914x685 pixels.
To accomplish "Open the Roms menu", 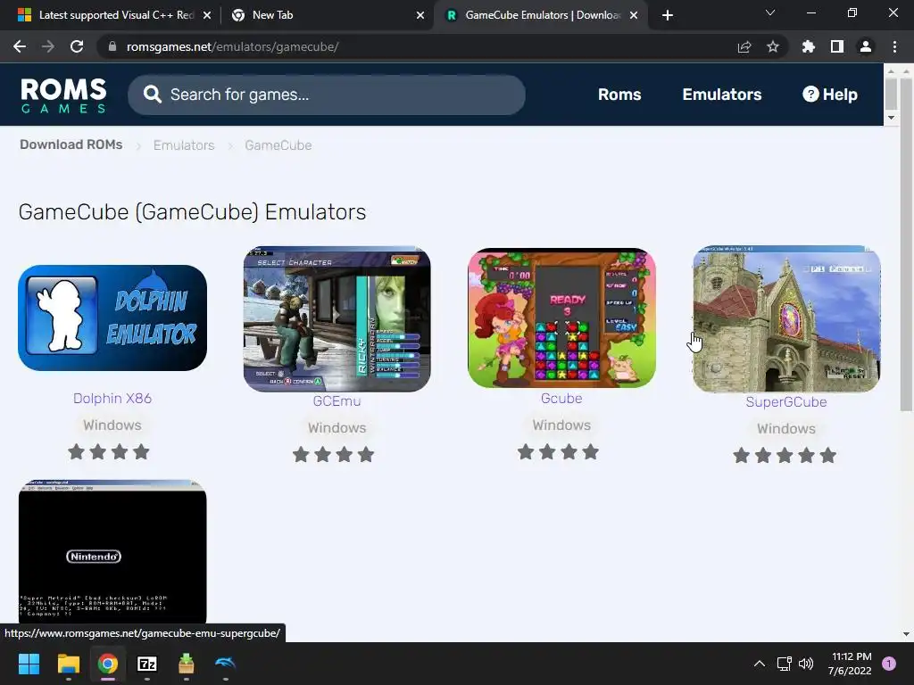I will pos(619,95).
